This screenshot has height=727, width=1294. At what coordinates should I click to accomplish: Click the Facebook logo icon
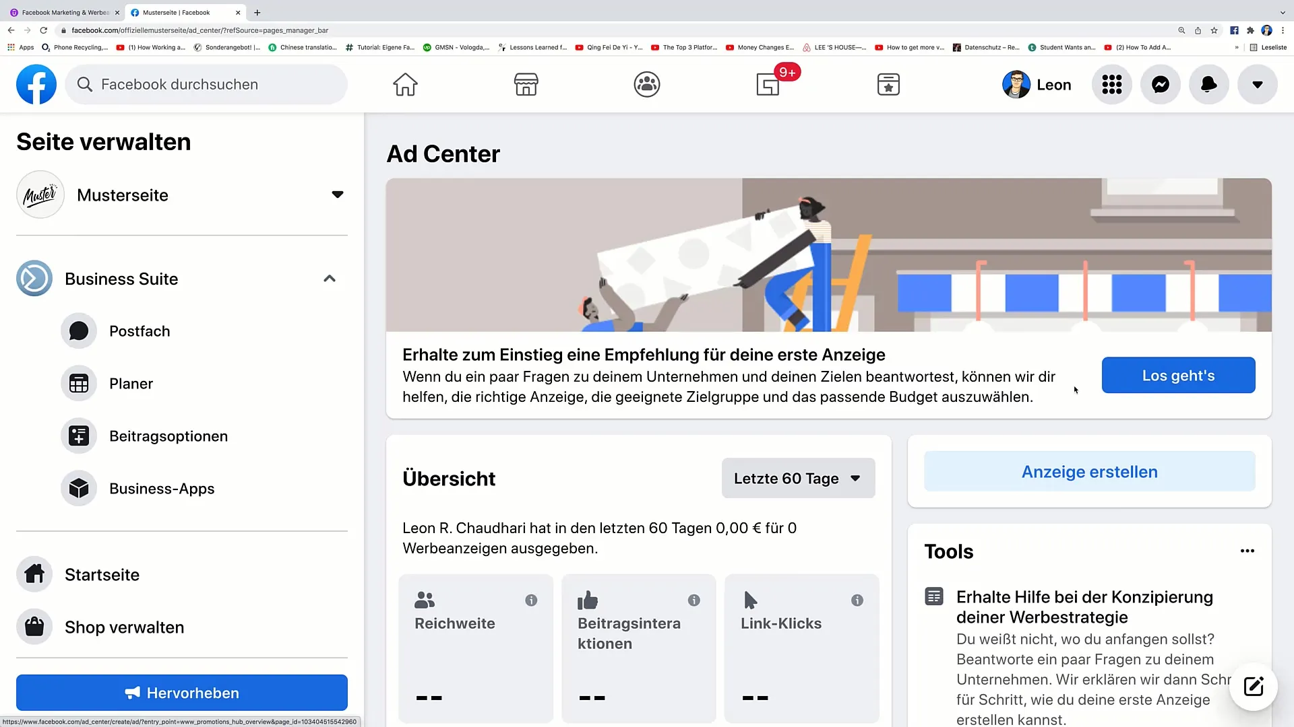pyautogui.click(x=36, y=84)
